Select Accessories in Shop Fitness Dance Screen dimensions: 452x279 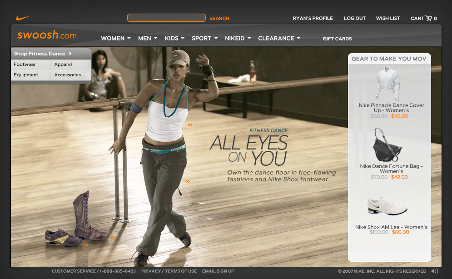[x=67, y=75]
